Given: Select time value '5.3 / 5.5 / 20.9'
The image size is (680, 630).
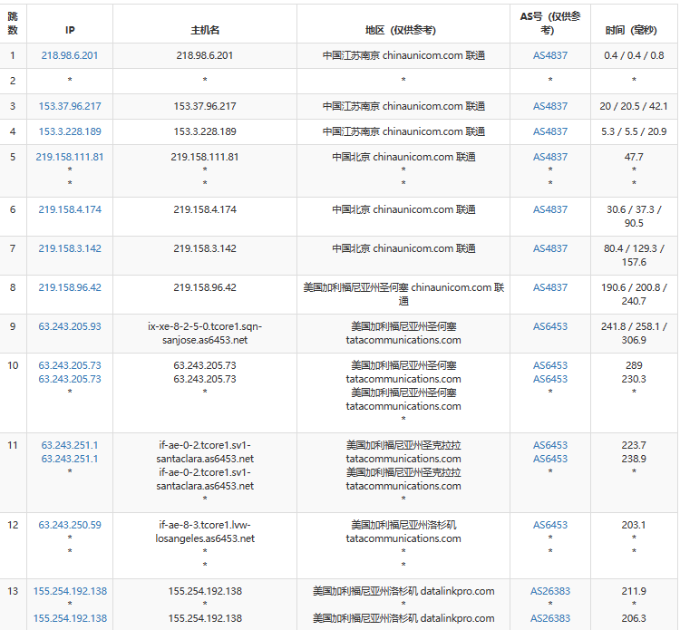Looking at the screenshot, I should point(634,131).
